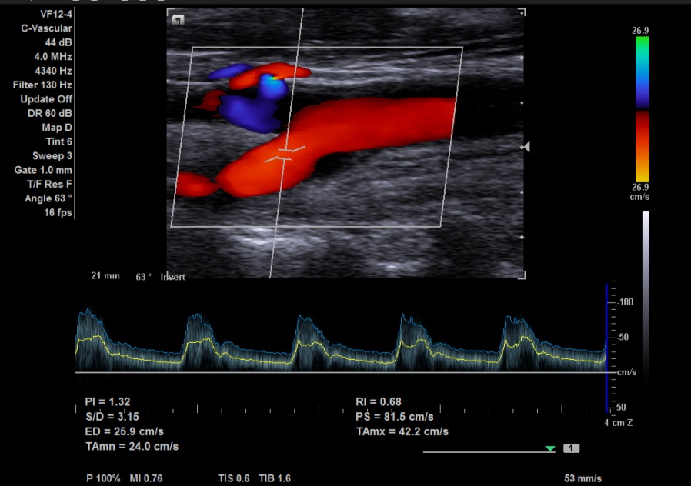This screenshot has width=691, height=486.
Task: Click the red-yellow lower color velocity bar
Action: point(642,146)
